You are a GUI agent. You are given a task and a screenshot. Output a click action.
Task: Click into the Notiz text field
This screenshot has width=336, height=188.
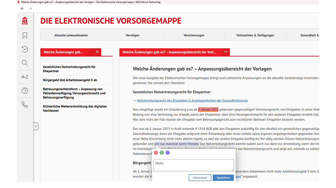tap(194, 165)
